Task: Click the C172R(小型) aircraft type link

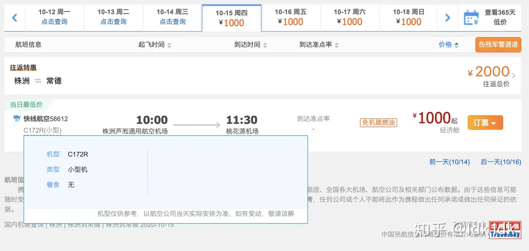Action: (x=42, y=130)
